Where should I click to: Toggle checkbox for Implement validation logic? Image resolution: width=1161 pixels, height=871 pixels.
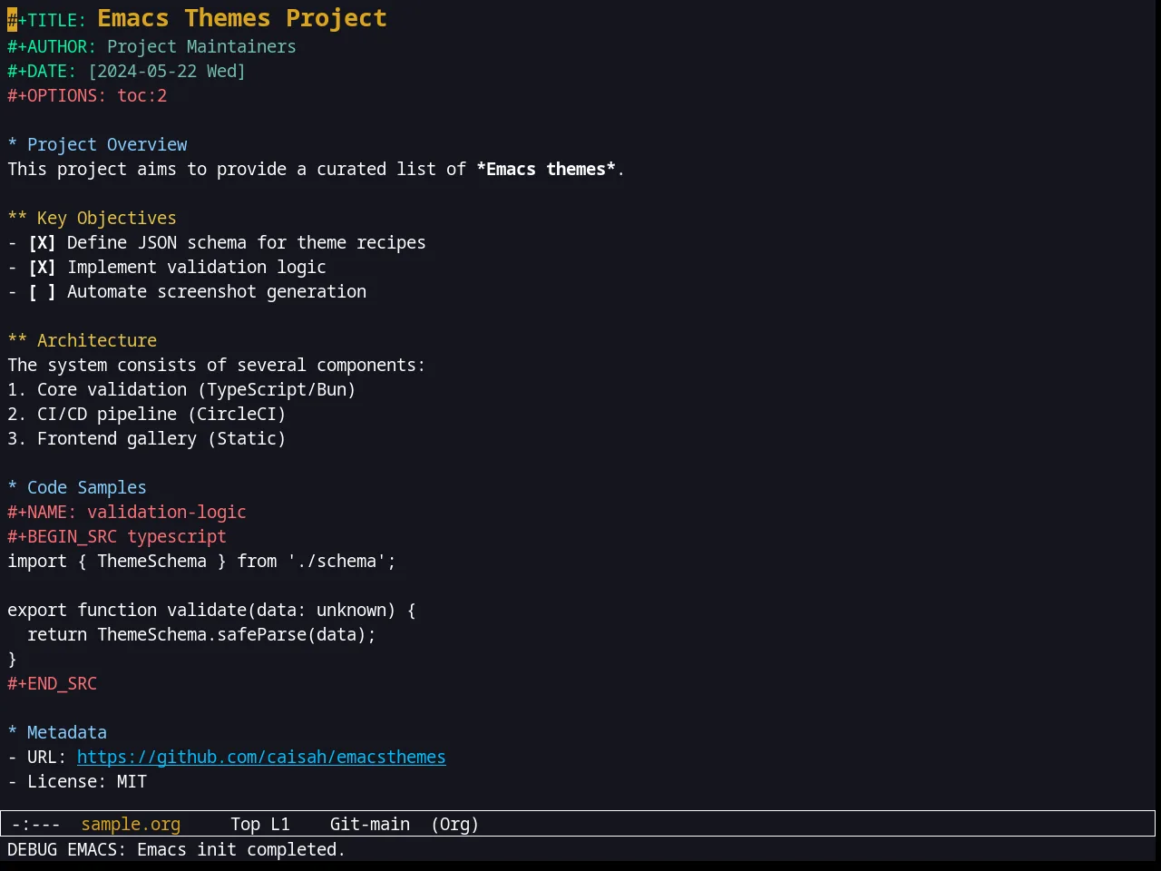(42, 268)
